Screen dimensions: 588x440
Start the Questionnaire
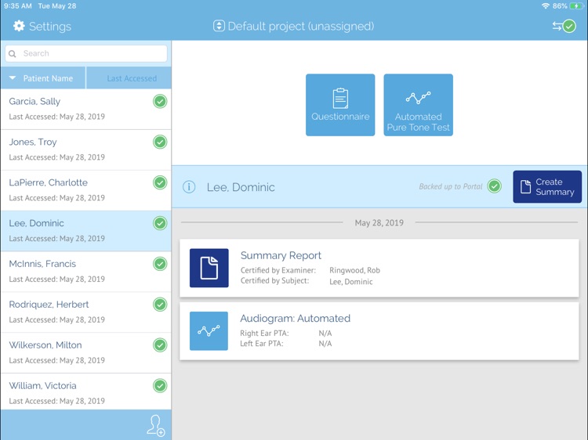pyautogui.click(x=340, y=105)
